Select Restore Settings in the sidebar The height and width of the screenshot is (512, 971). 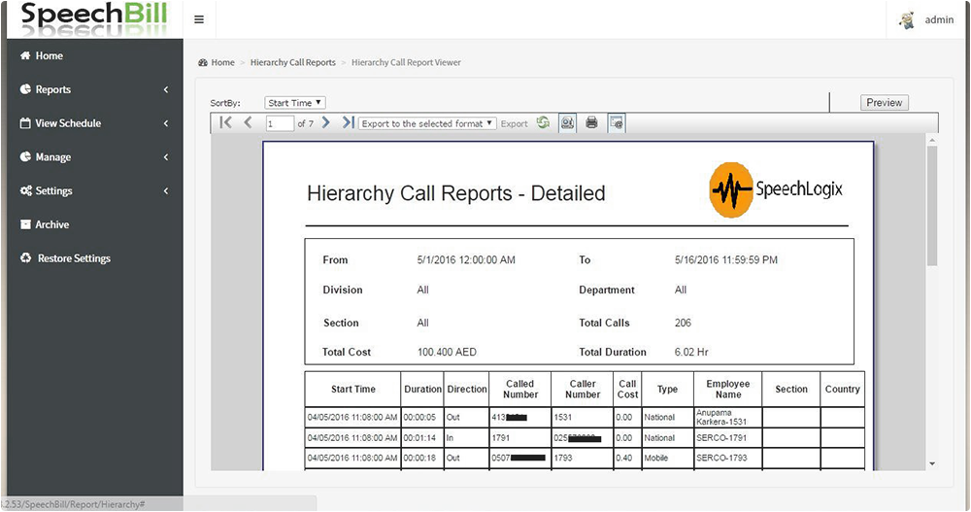pos(74,258)
